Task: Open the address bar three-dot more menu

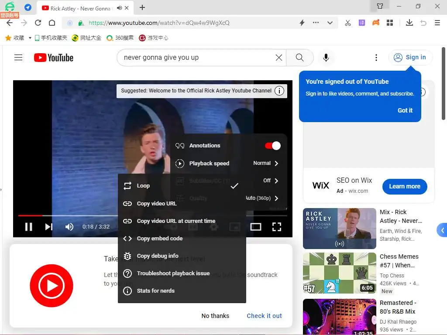Action: 316,23
